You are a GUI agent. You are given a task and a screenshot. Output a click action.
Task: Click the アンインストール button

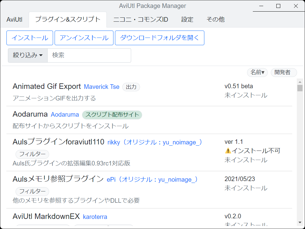click(x=84, y=38)
